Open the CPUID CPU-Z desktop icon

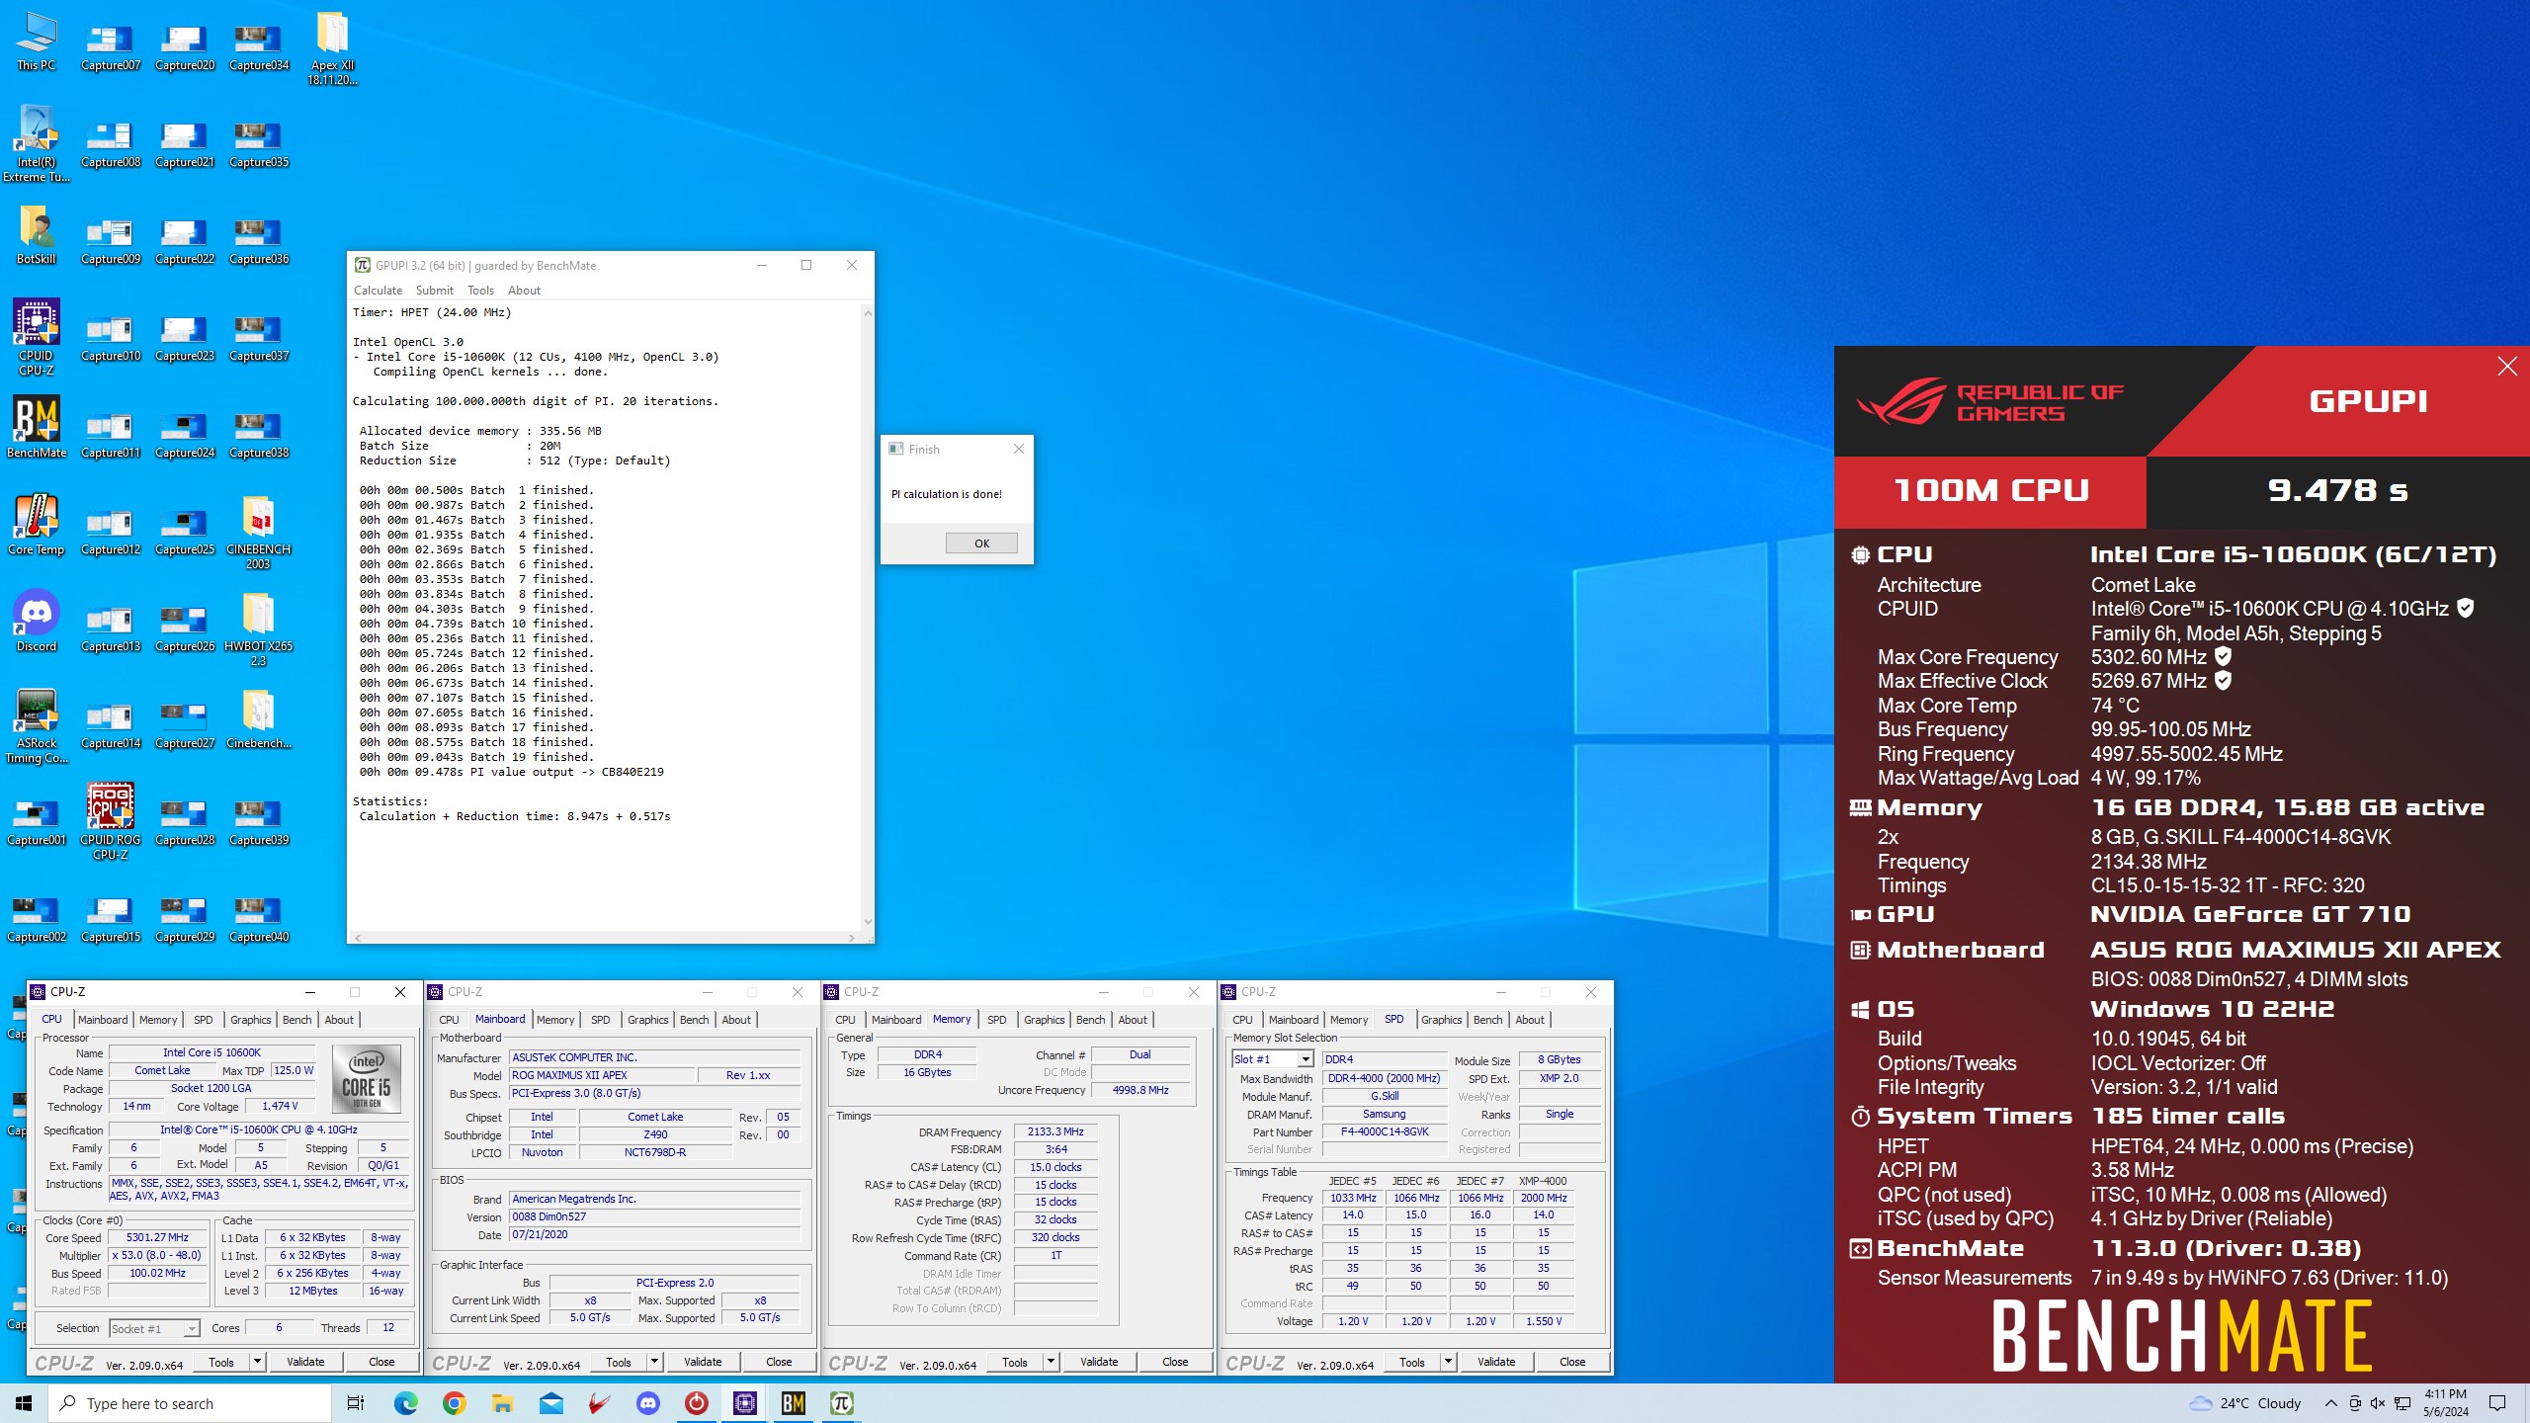pos(37,337)
